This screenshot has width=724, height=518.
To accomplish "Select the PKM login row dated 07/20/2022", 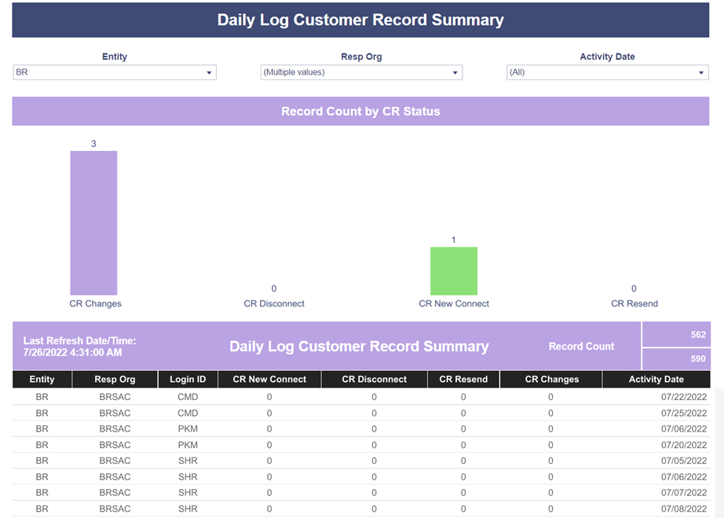I will click(361, 445).
